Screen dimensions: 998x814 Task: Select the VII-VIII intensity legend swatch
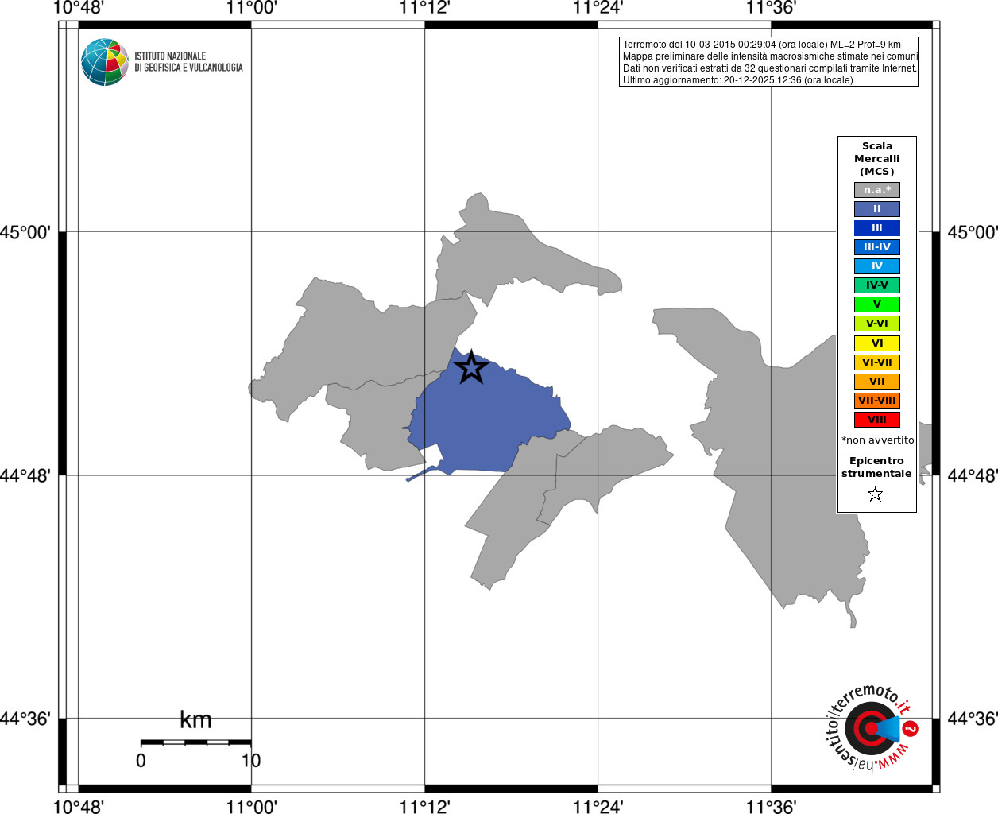coord(877,401)
